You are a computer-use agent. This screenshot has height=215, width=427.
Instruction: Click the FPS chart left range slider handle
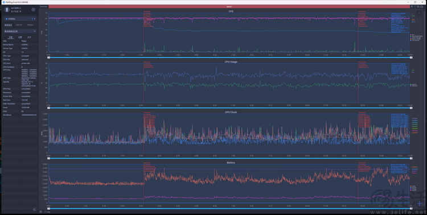point(49,57)
